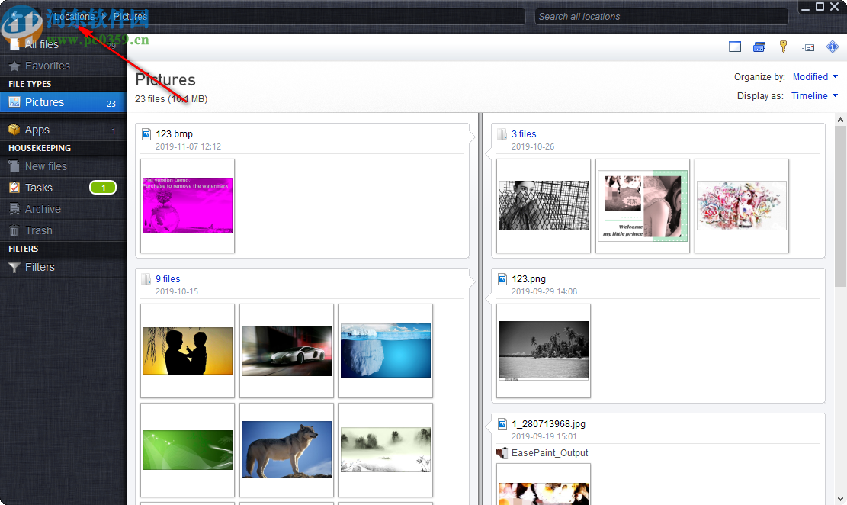Click Pictures in the breadcrumb path
847x505 pixels.
(130, 16)
